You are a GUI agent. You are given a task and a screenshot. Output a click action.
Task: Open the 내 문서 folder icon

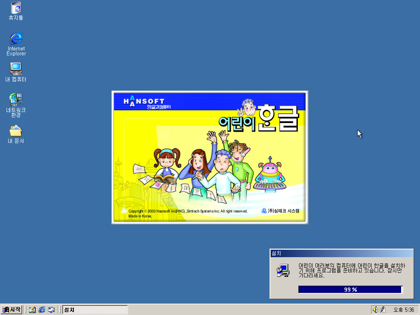16,134
